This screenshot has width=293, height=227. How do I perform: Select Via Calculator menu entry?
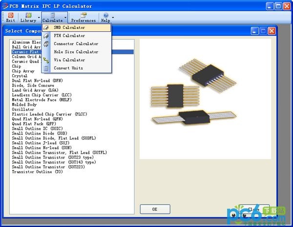pyautogui.click(x=77, y=60)
